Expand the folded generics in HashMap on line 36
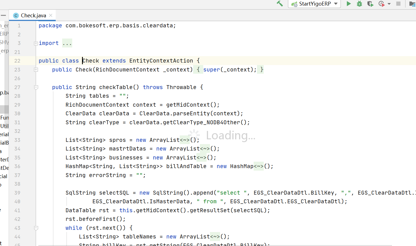 259,166
